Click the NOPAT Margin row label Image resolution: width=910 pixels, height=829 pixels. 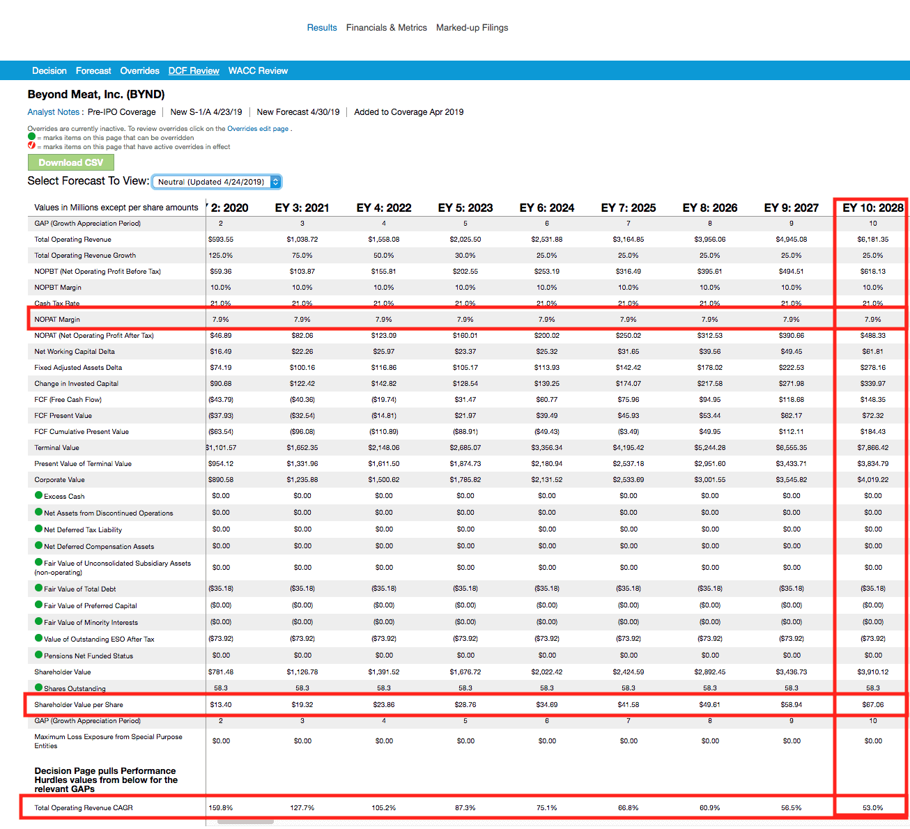pyautogui.click(x=57, y=320)
